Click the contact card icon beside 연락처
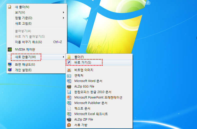 [x=69, y=76]
